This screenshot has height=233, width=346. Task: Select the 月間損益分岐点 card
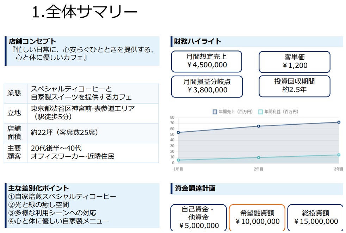[x=206, y=86]
